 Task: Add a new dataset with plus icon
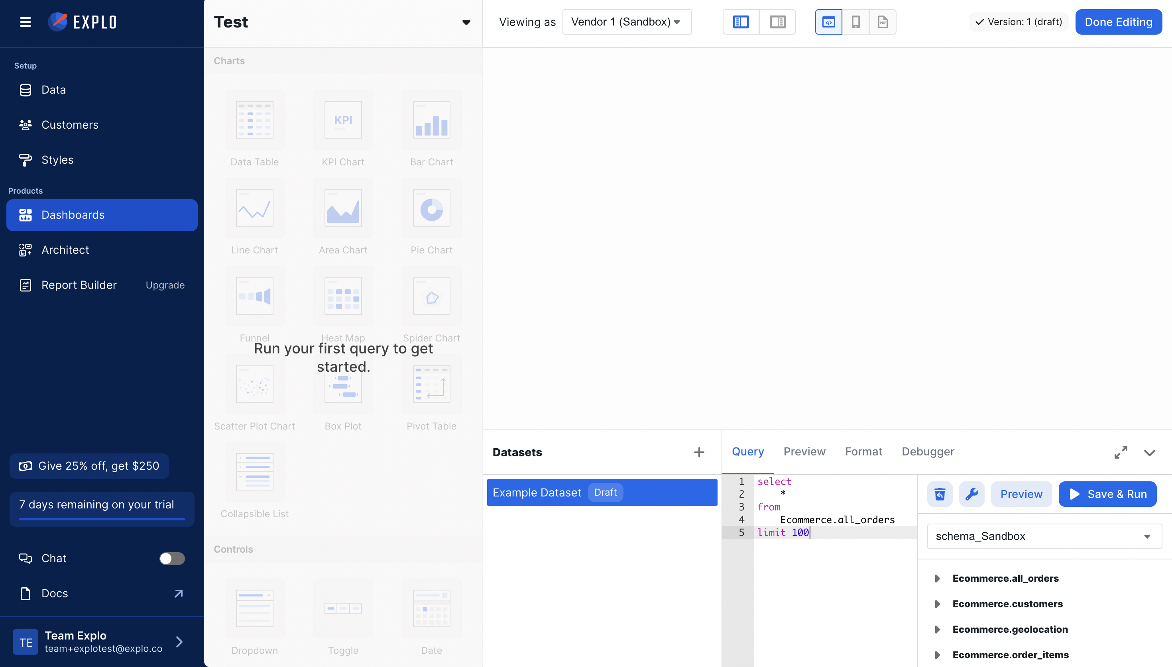coord(699,452)
